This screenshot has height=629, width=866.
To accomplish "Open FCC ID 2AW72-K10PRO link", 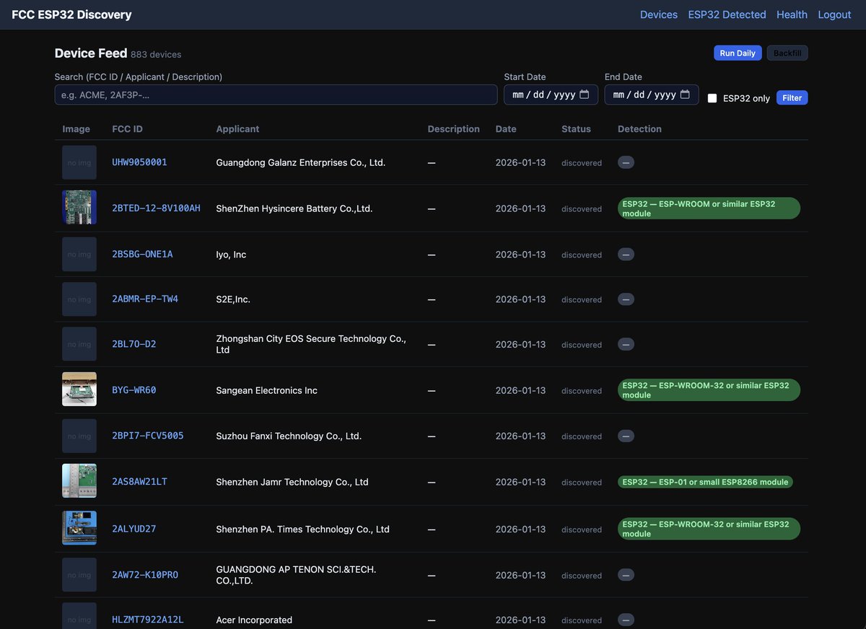I will pos(145,575).
